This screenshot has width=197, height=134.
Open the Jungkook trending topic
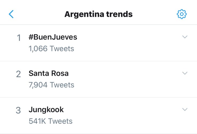coord(46,109)
